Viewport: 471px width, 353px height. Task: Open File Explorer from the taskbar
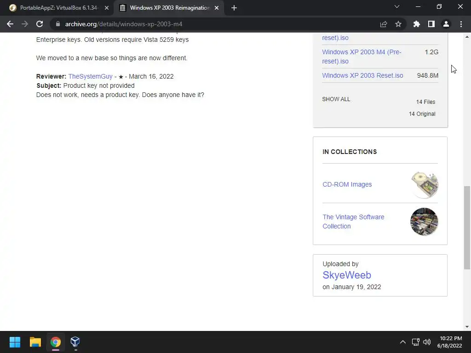coord(35,342)
